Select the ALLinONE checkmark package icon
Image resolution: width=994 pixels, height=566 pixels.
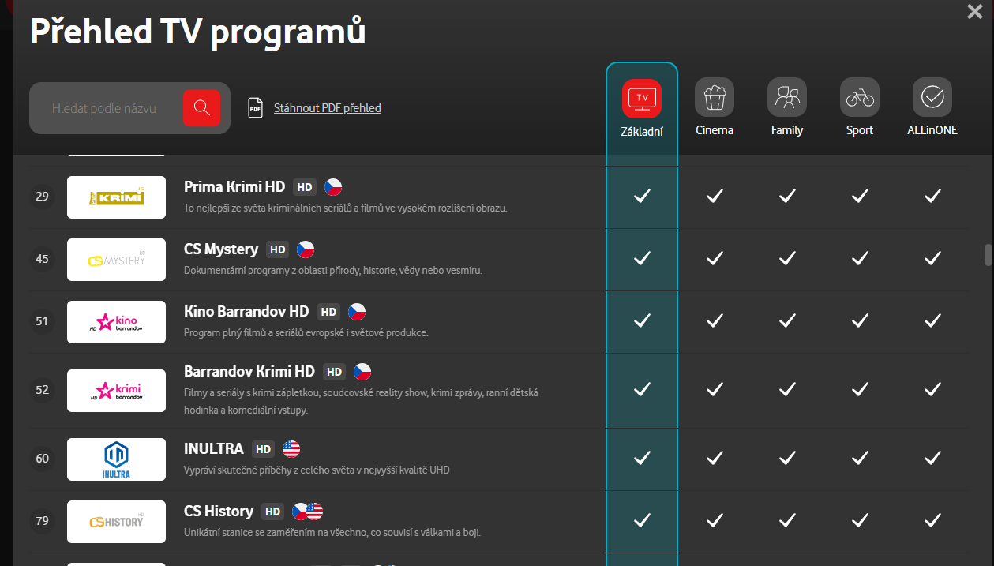pyautogui.click(x=932, y=98)
